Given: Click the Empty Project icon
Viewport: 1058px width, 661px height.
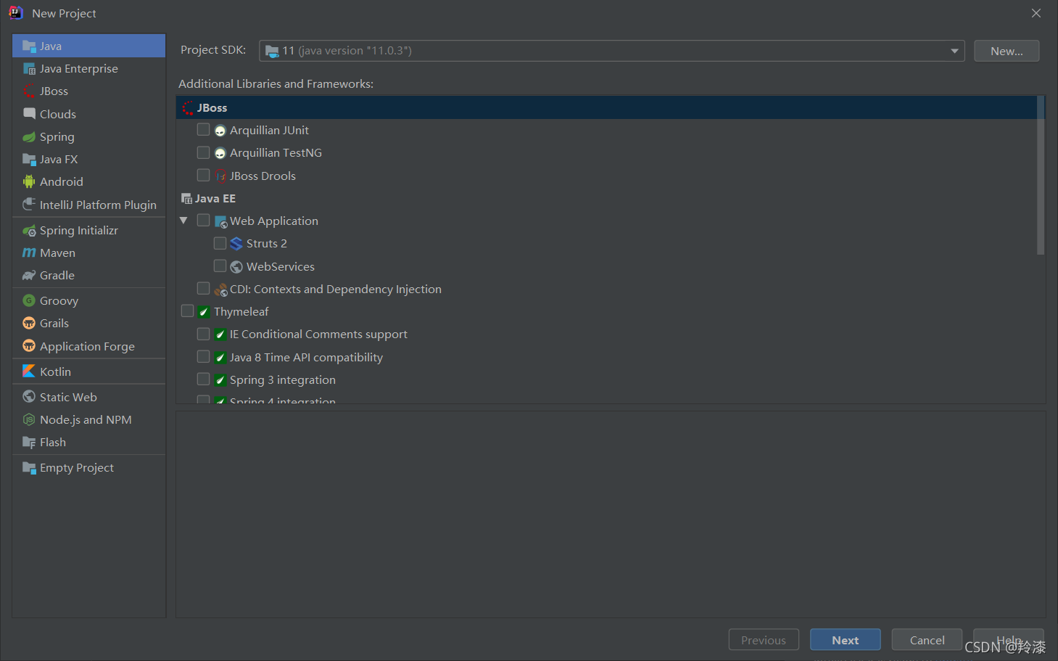Looking at the screenshot, I should (x=29, y=467).
